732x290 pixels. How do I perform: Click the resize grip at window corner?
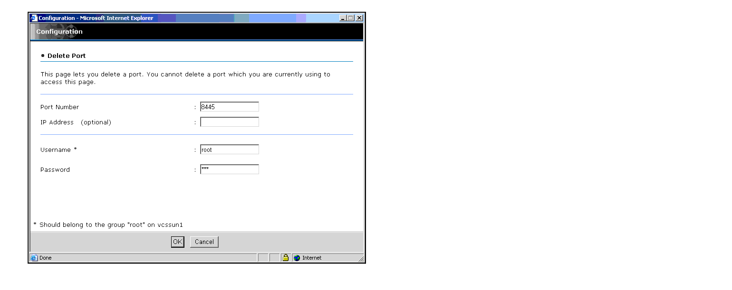coord(361,259)
